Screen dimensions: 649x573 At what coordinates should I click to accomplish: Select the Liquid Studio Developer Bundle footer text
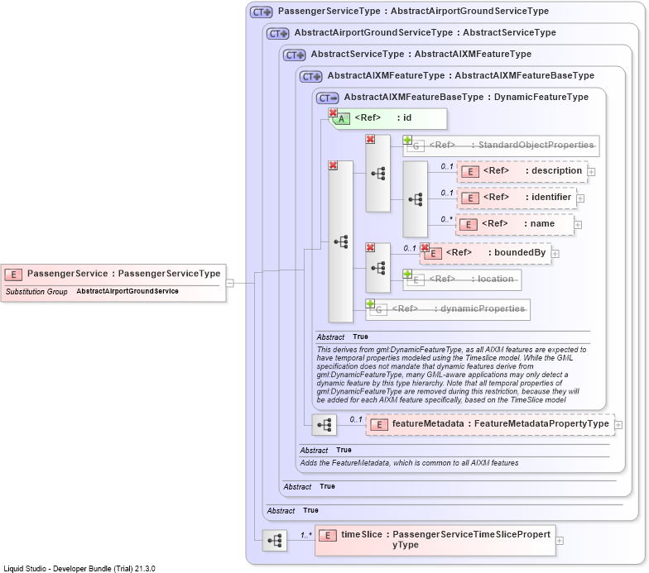point(79,569)
